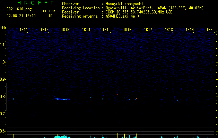Select the ICOM IC-575 53.7492 MHz USB text
Screen dimensions: 218x138
click(x=139, y=12)
